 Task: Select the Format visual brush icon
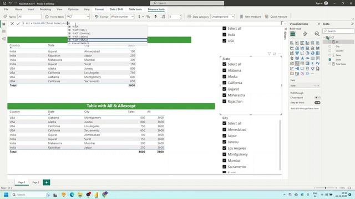(305, 34)
